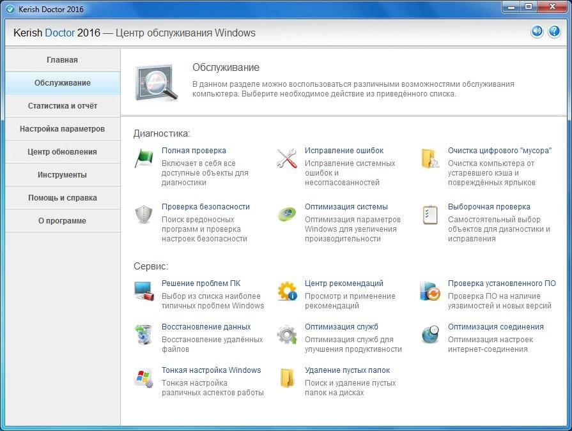Click the gear icon for Центр рекомендаций
This screenshot has height=431, width=572.
[x=287, y=291]
